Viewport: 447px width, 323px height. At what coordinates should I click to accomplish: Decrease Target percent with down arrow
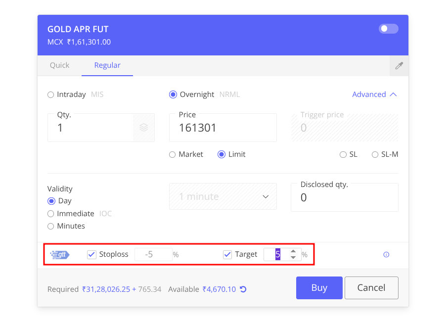pos(293,258)
